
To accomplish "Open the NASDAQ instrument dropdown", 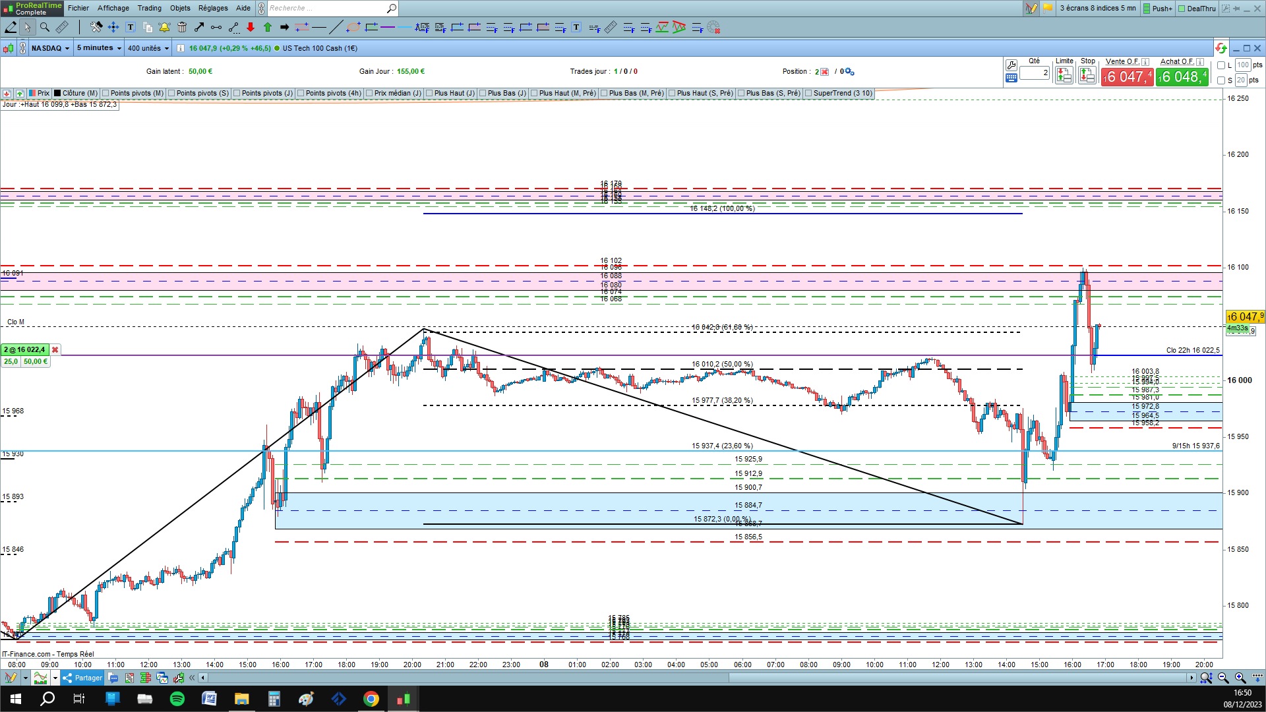I will pos(51,48).
